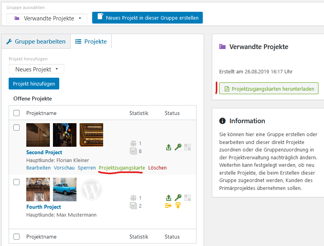Click the green upload icon for Second Project
This screenshot has height=246, width=324.
(169, 147)
